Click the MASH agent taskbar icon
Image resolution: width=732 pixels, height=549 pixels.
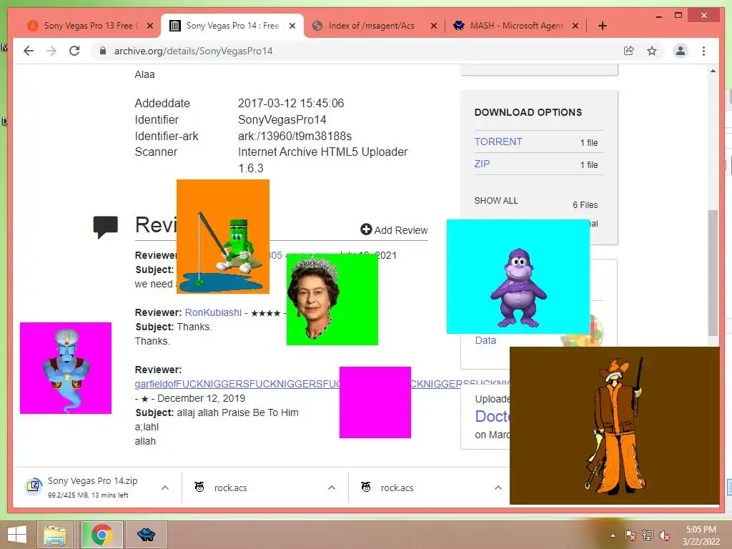tap(146, 535)
